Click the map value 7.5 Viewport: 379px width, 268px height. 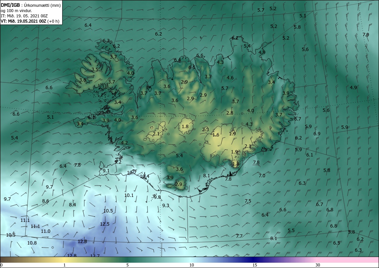pos(248,201)
